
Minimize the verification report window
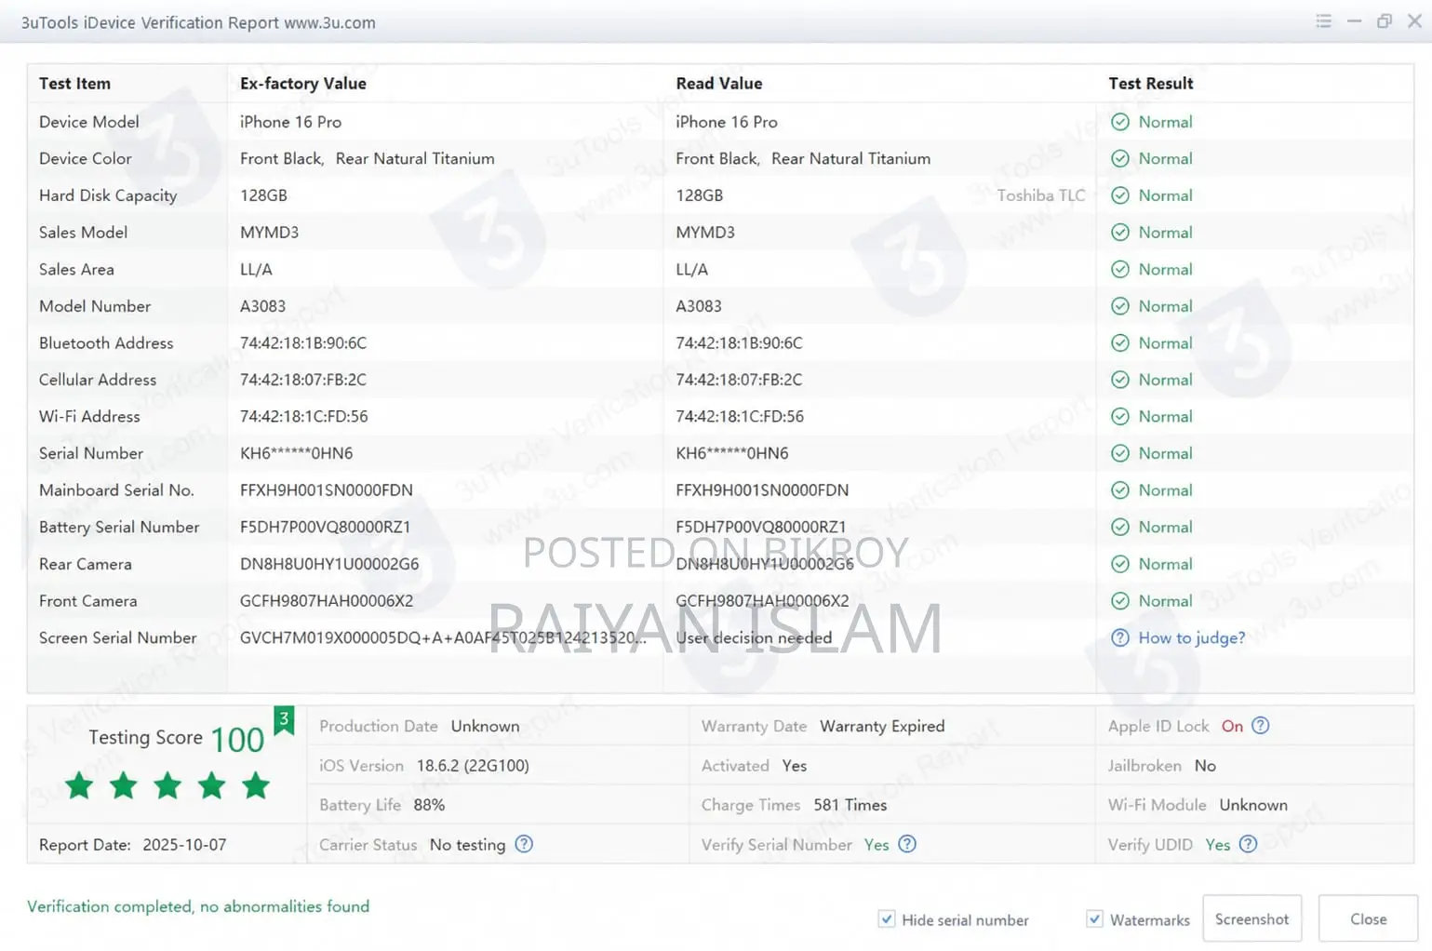[1354, 21]
